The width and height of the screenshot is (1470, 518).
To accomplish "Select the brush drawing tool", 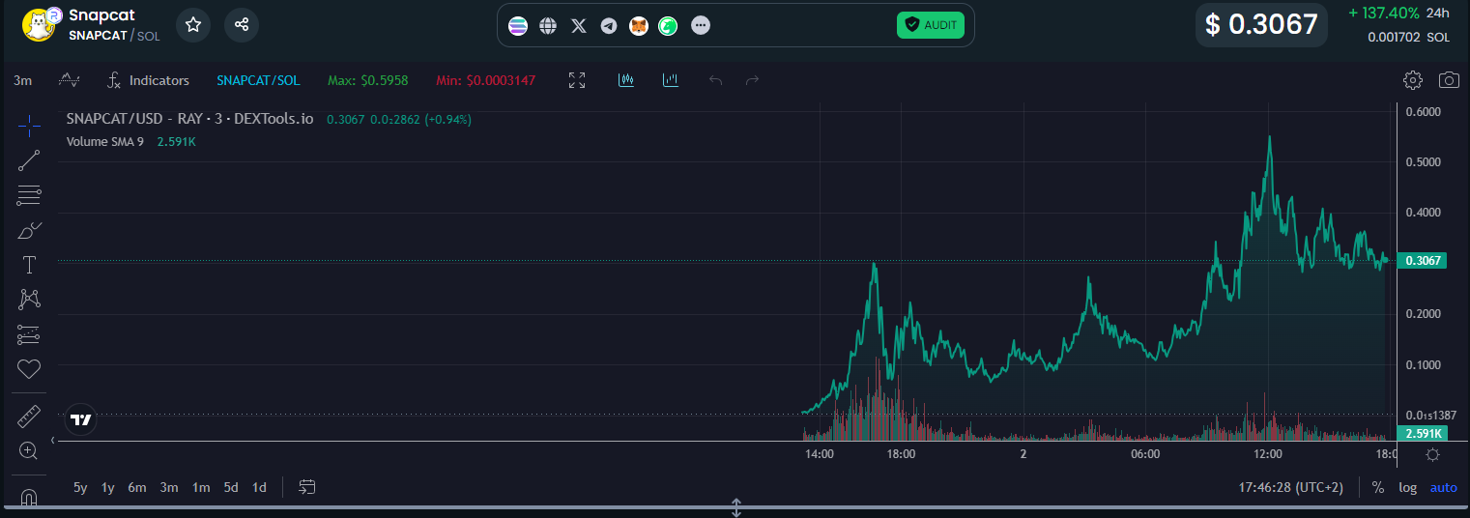I will coord(29,230).
